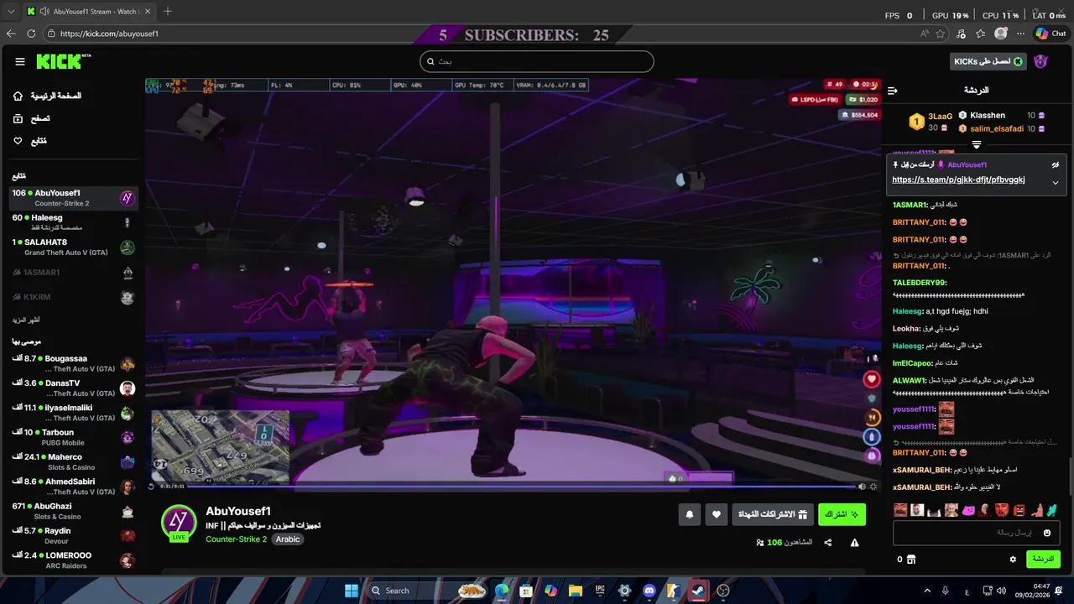This screenshot has height=604, width=1074.
Task: Hide the pinned message eye icon
Action: 1056,164
